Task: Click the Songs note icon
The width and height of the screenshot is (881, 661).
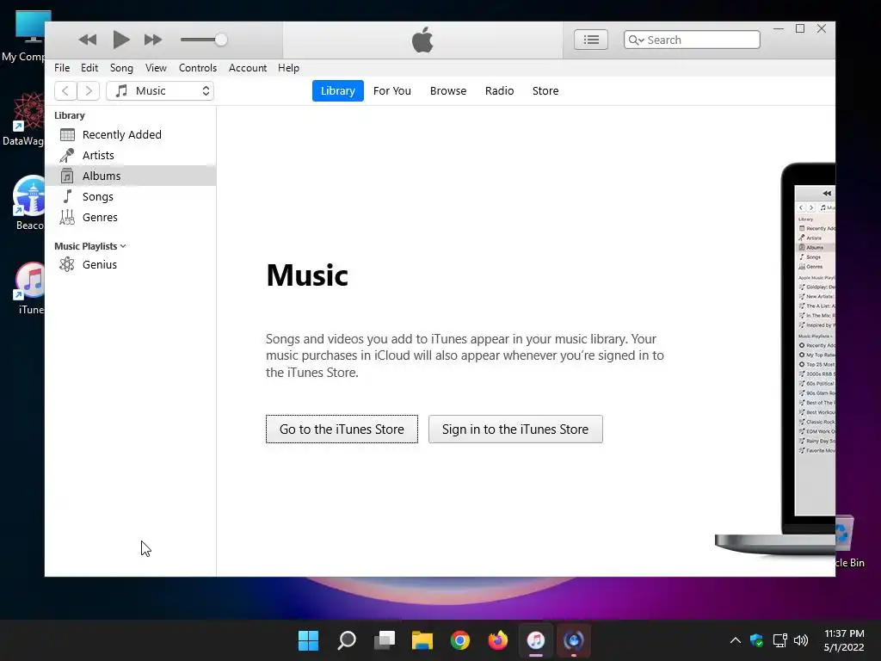Action: [67, 196]
